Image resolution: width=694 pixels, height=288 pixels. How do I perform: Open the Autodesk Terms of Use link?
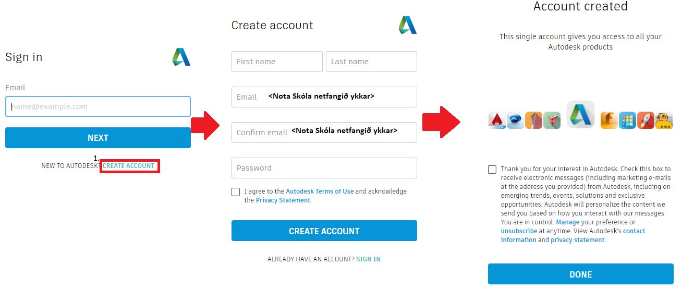(320, 191)
